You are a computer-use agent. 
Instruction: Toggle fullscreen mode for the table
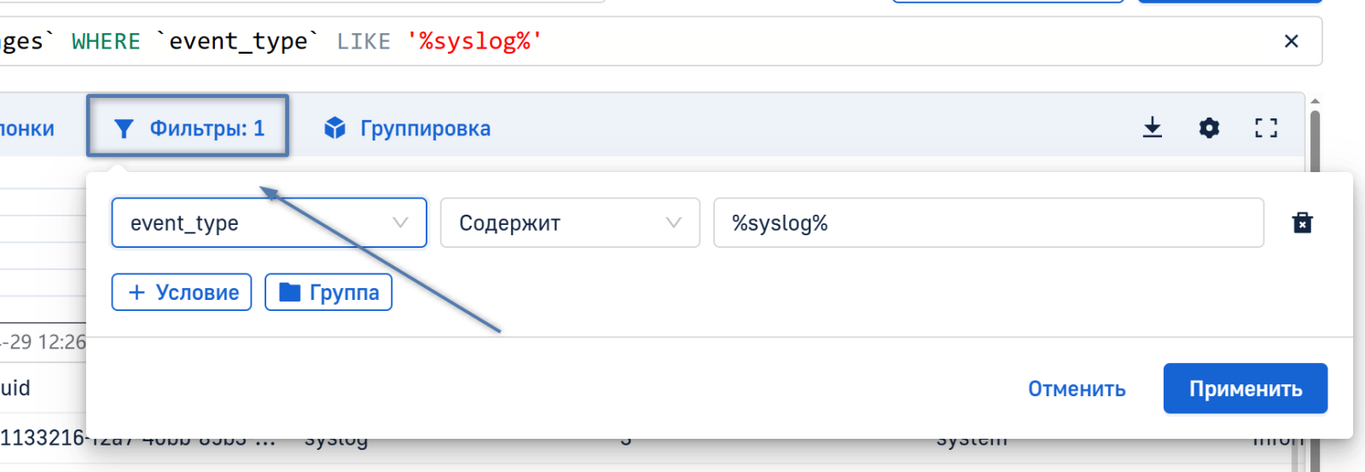[x=1266, y=128]
